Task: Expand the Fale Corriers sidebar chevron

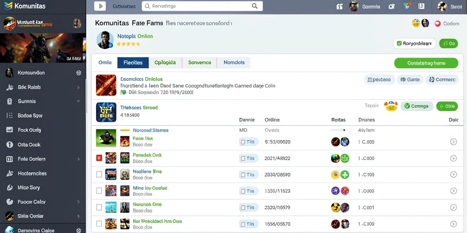Action: (x=78, y=159)
